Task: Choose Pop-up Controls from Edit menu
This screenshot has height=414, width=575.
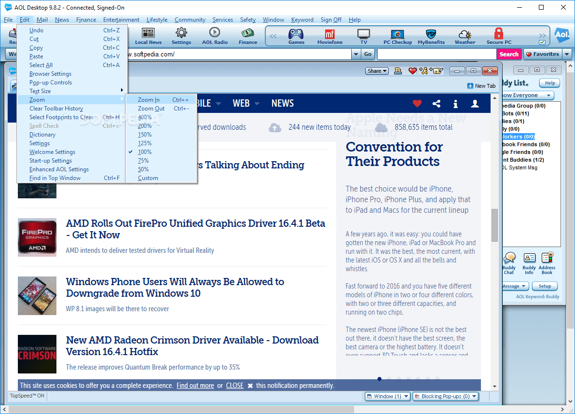Action: [72, 83]
